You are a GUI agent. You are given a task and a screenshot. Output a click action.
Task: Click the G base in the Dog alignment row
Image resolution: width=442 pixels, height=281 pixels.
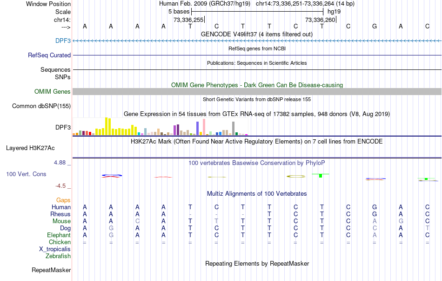(x=111, y=228)
